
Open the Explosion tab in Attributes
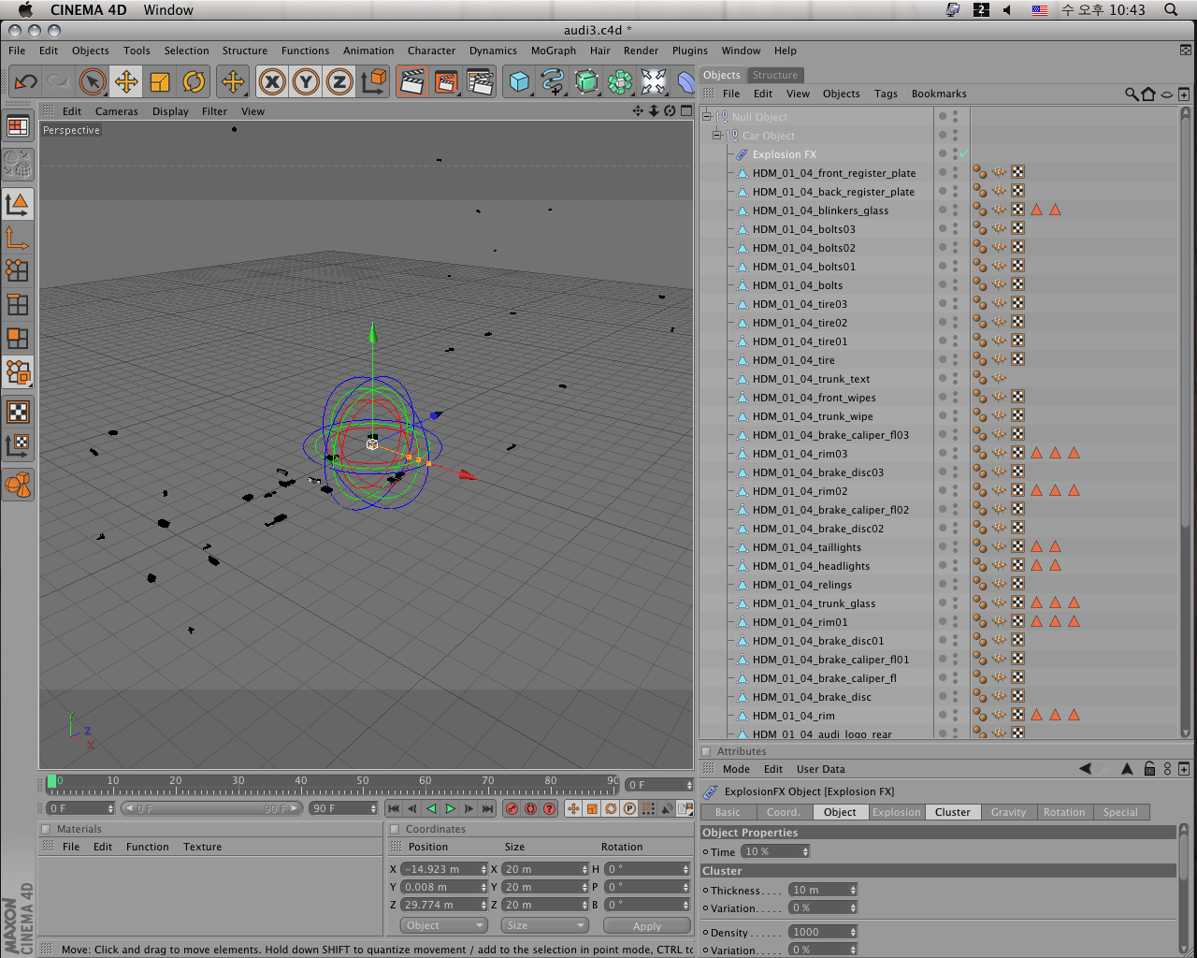(x=896, y=812)
